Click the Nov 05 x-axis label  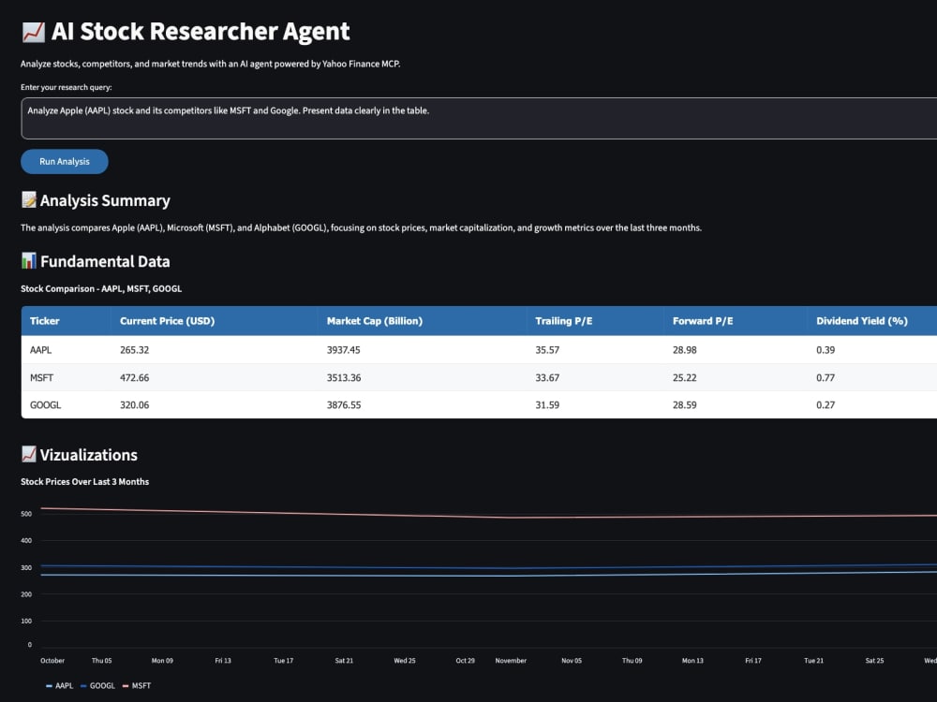pos(572,661)
